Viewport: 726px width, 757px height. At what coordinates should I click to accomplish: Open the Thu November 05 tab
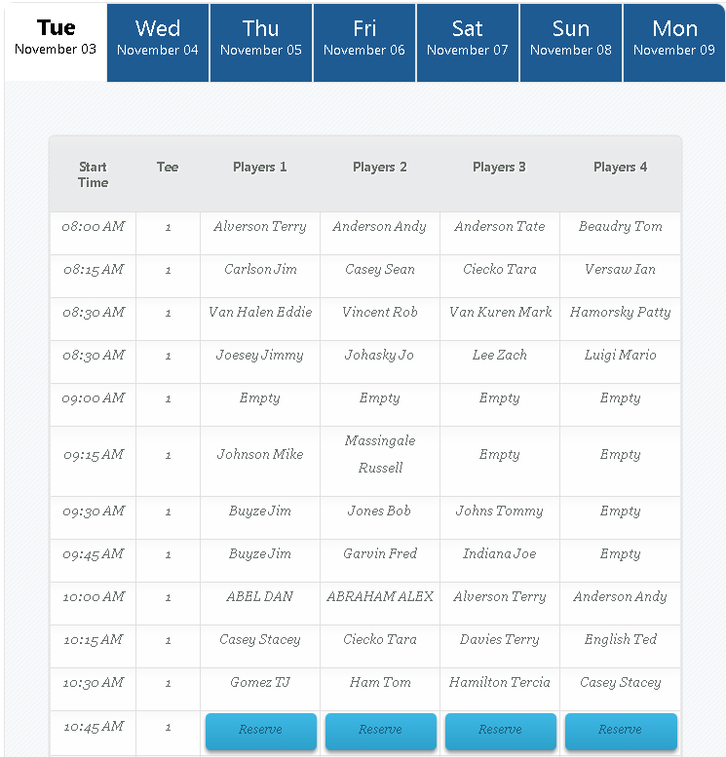click(x=261, y=43)
